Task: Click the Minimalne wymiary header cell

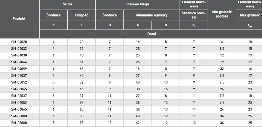Action: [x=152, y=15]
